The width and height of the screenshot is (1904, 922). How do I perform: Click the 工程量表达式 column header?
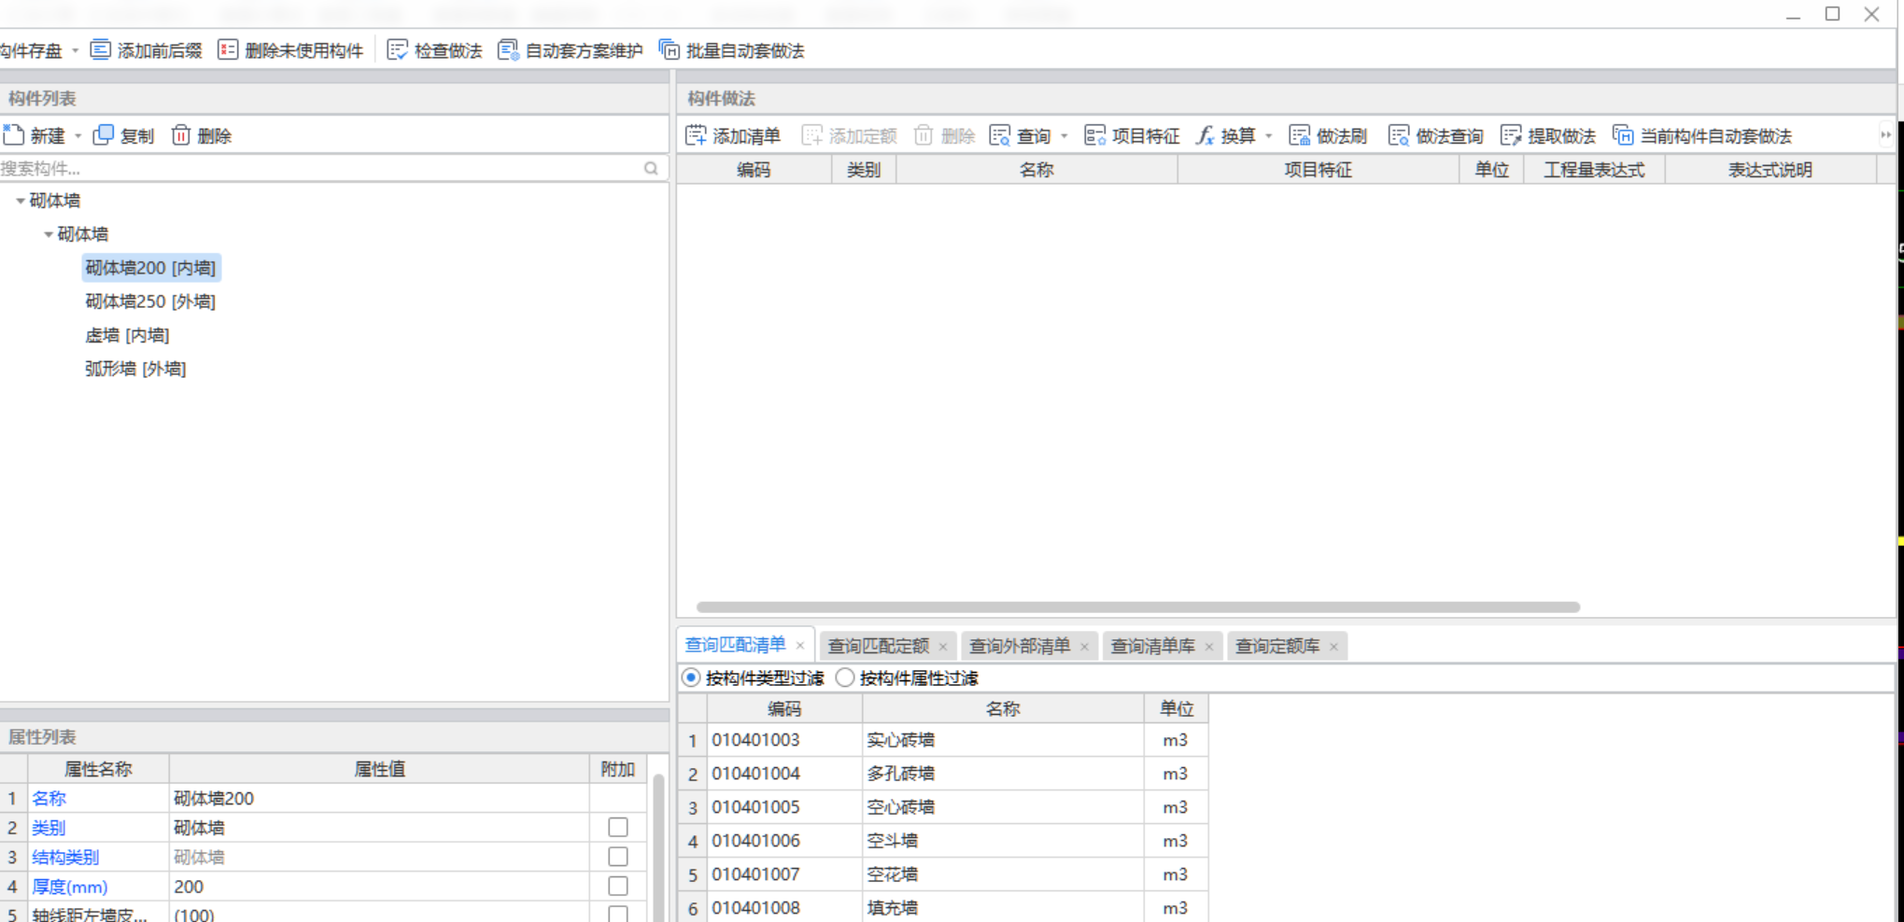click(1594, 170)
